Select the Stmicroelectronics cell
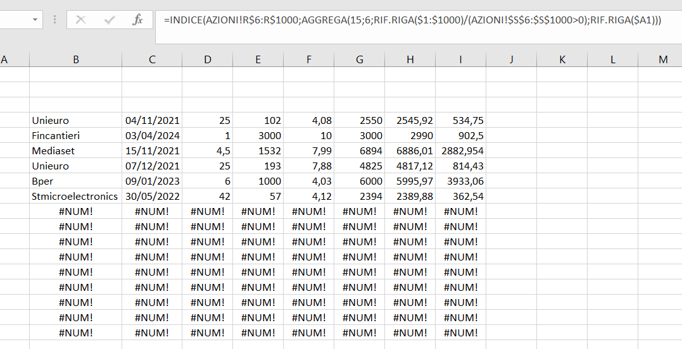 point(76,196)
